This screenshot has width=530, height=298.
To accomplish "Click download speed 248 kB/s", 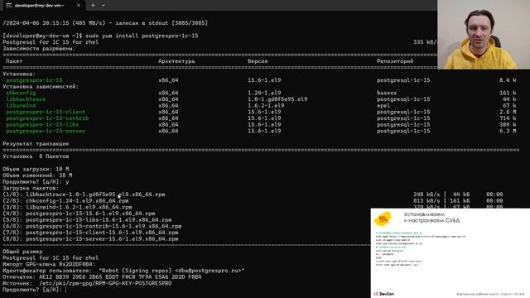I will click(426, 195).
